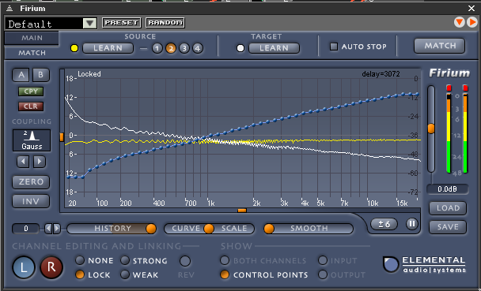Click the SOURCE LEARN button
The width and height of the screenshot is (481, 291).
tap(108, 48)
